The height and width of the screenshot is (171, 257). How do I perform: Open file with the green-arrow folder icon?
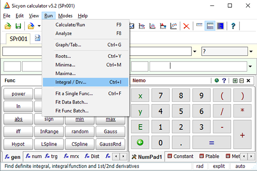coord(8,26)
